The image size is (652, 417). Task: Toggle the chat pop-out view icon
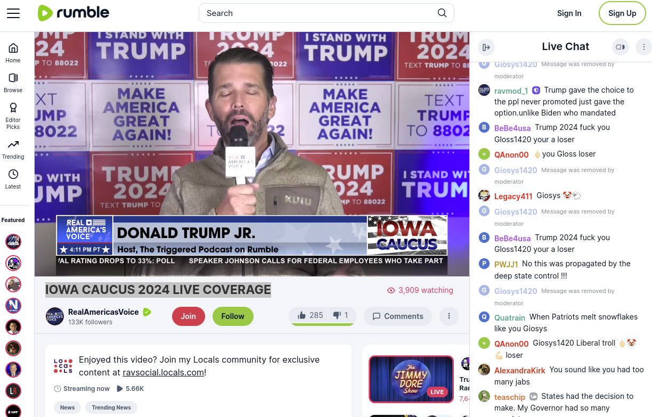coord(620,47)
